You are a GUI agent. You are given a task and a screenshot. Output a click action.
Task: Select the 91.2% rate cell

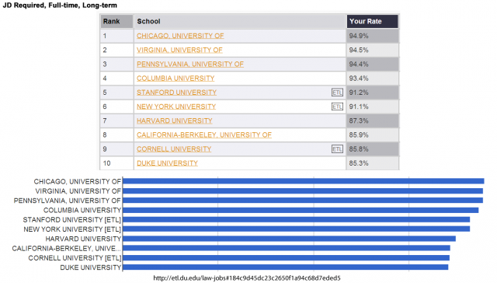pos(373,93)
